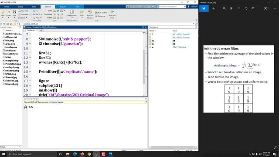Click the command window prompt

pos(31,107)
